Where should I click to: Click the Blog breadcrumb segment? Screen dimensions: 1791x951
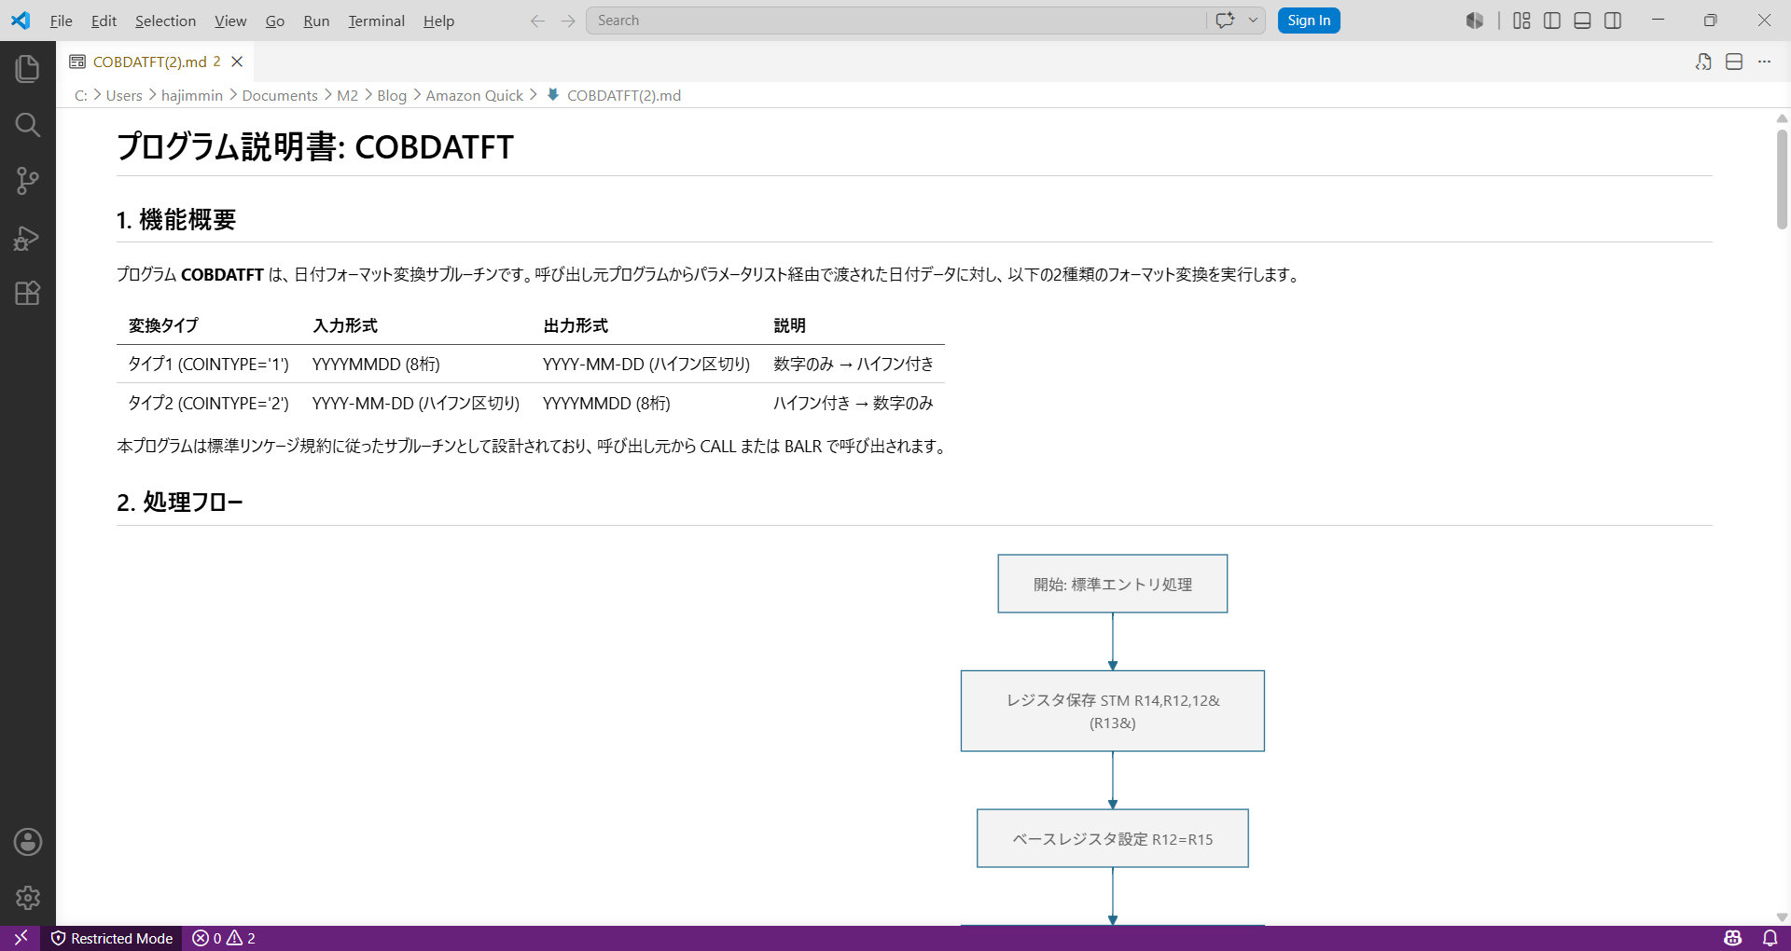(392, 95)
